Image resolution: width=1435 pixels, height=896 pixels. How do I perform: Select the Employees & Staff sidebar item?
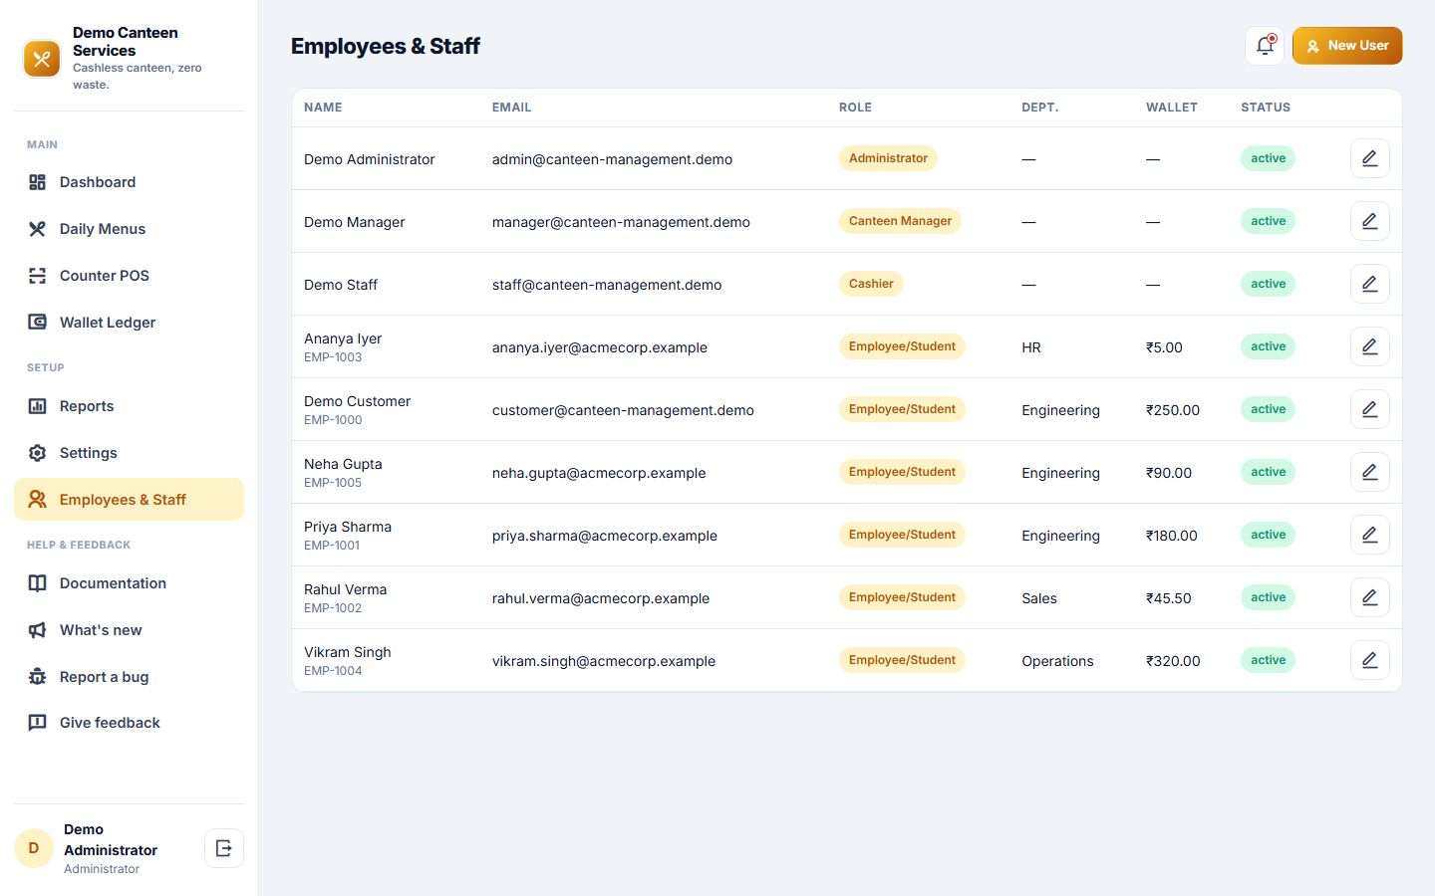point(129,500)
